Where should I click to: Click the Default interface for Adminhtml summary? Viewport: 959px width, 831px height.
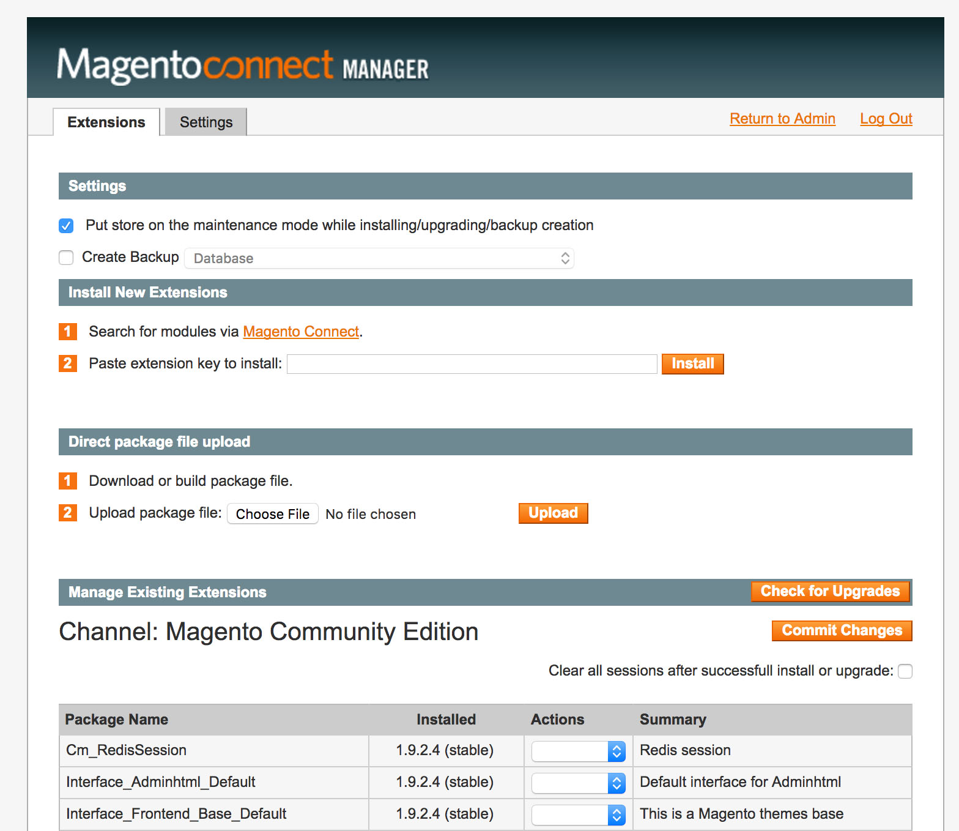click(x=740, y=782)
